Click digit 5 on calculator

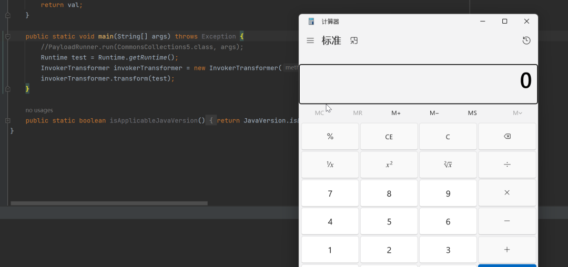(389, 221)
